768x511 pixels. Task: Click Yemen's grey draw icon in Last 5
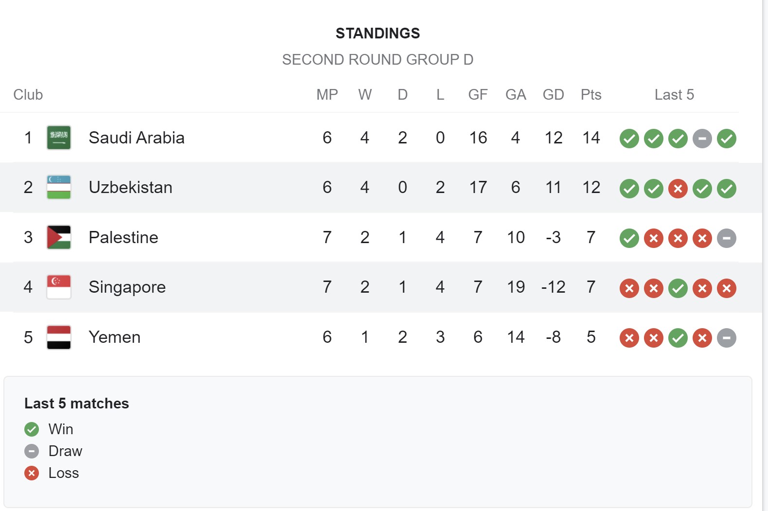726,338
